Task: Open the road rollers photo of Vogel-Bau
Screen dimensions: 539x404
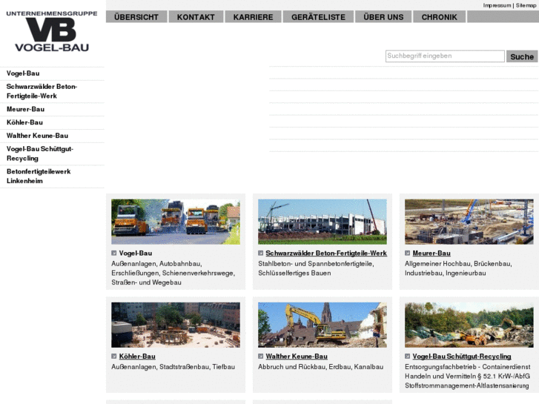Action: point(176,222)
